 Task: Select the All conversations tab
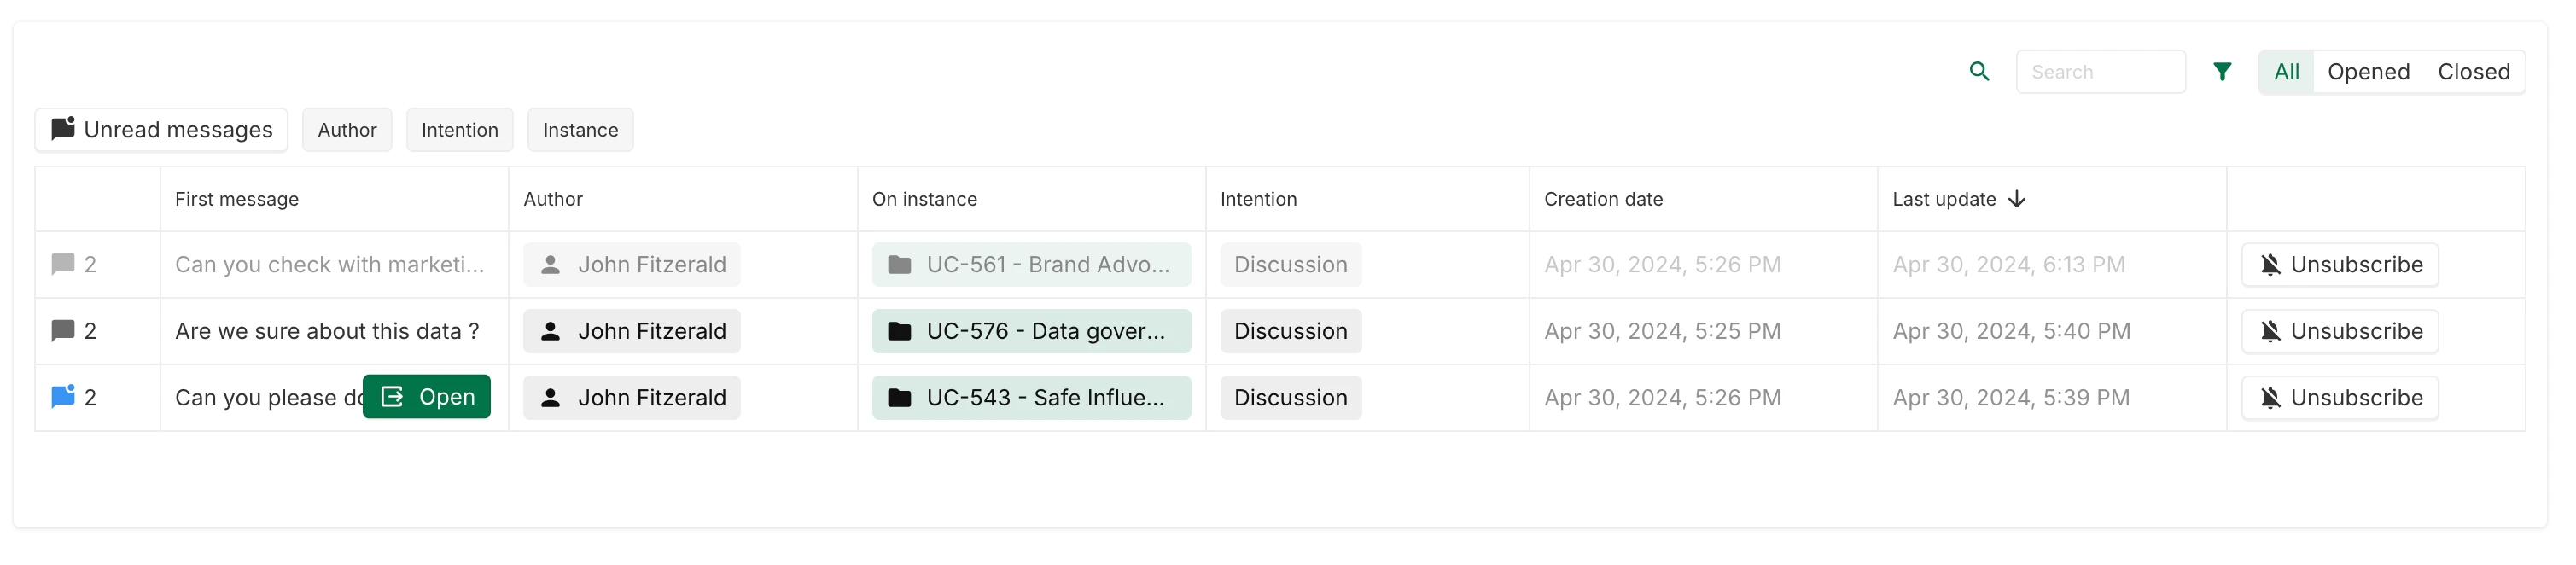pos(2286,72)
